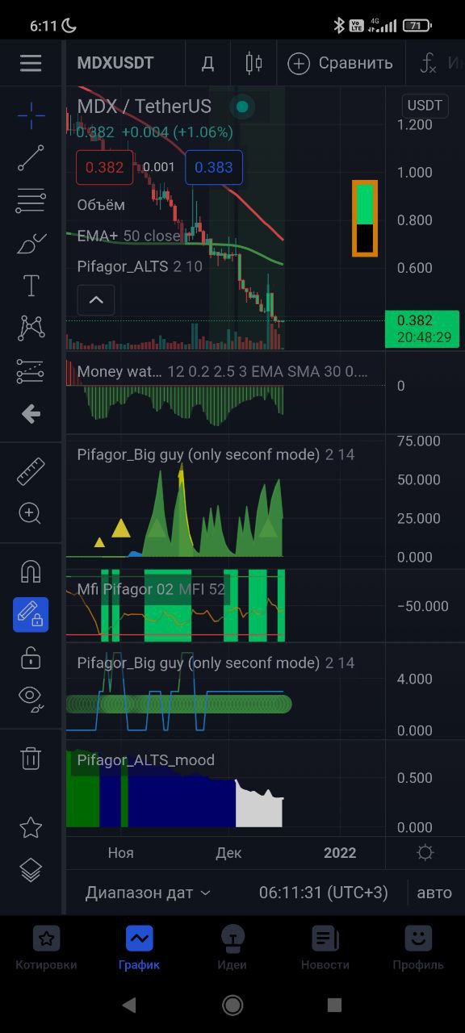Switch to the График tab
This screenshot has width=465, height=1033.
click(x=139, y=947)
